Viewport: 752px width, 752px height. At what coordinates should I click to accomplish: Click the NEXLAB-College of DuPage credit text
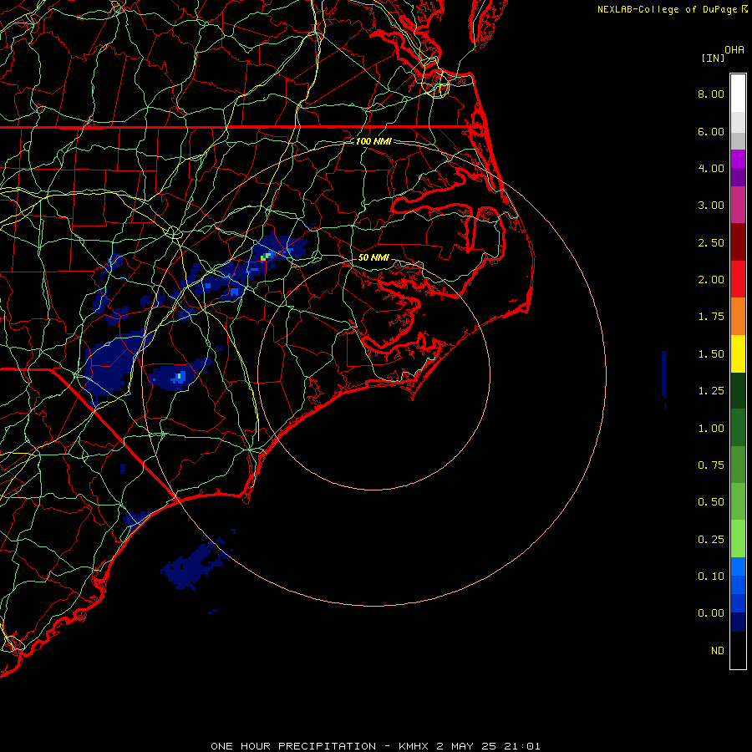point(668,9)
